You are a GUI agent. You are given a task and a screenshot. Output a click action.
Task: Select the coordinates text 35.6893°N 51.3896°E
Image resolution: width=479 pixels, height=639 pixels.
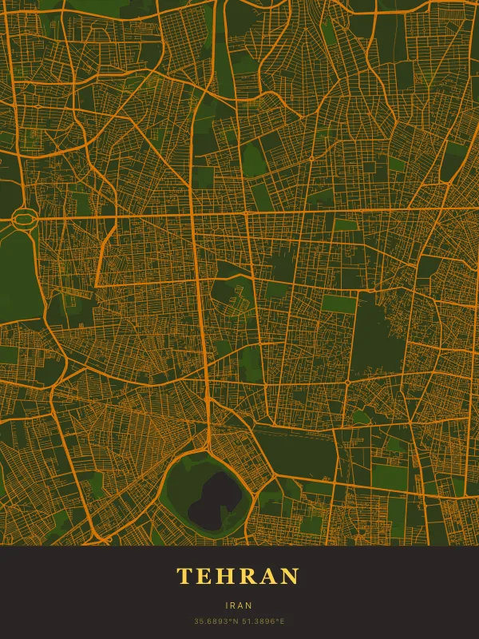(239, 621)
